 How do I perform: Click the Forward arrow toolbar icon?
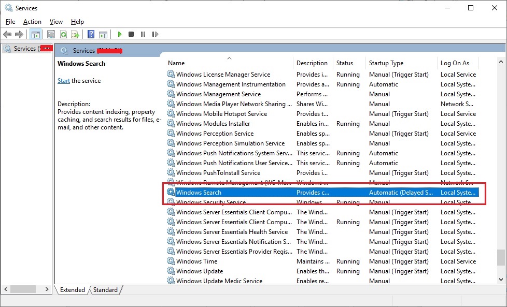point(19,34)
